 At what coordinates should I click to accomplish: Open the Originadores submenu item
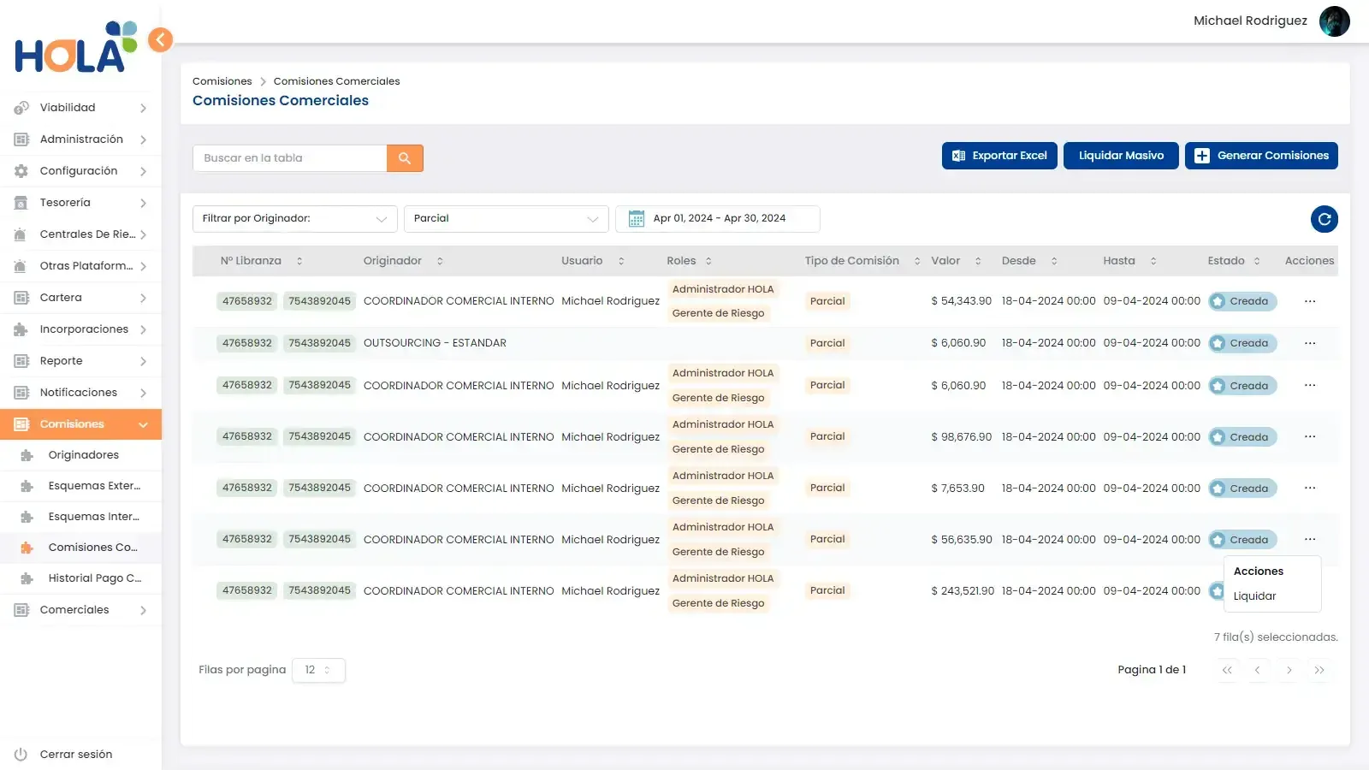pyautogui.click(x=80, y=455)
